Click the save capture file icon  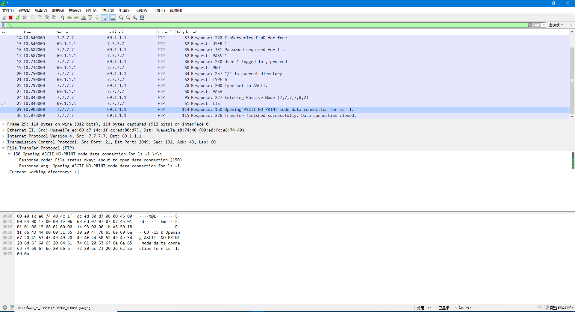click(x=40, y=18)
